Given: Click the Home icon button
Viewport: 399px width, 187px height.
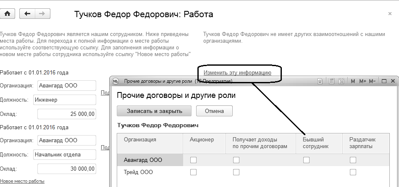Looking at the screenshot, I should click(x=8, y=14).
